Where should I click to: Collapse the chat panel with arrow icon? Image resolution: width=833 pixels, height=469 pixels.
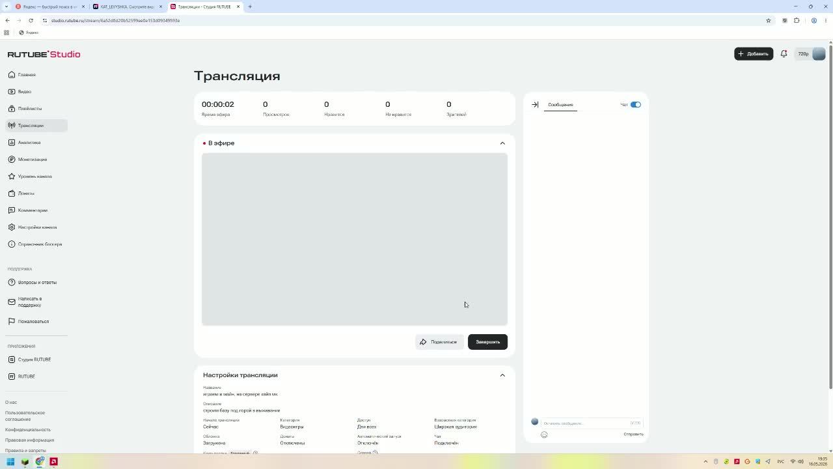tap(535, 104)
